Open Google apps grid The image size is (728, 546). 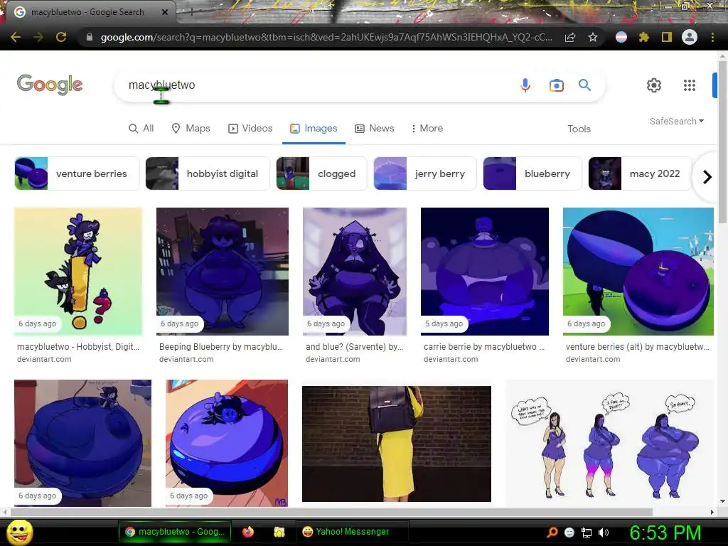[690, 85]
